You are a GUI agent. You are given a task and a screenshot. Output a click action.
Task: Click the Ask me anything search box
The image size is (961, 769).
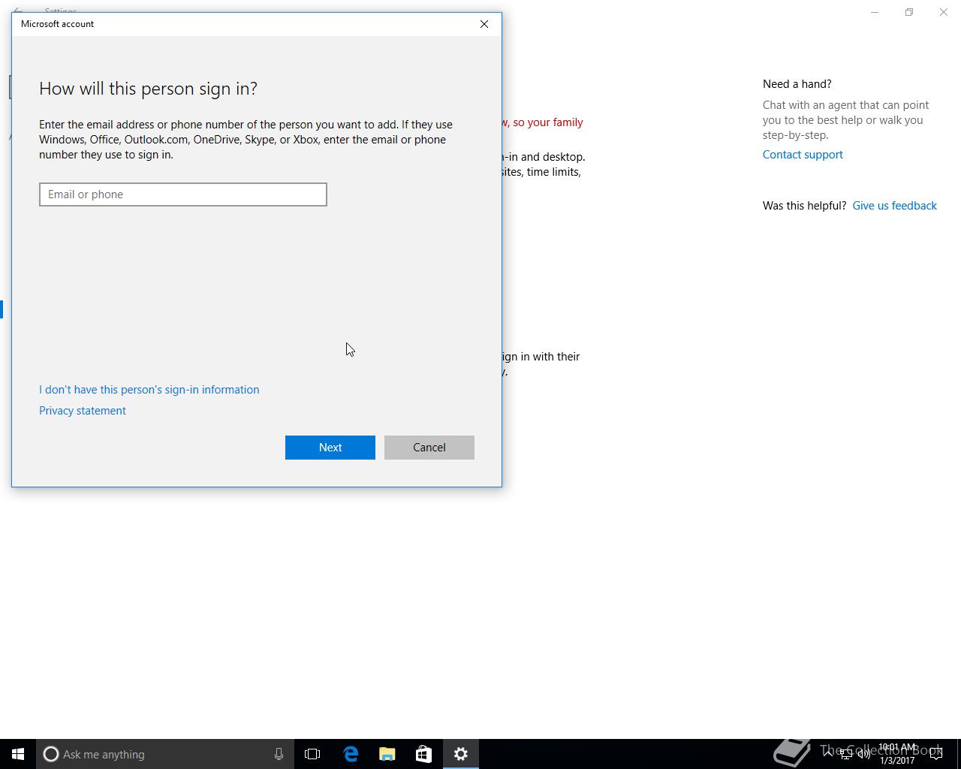pos(165,754)
